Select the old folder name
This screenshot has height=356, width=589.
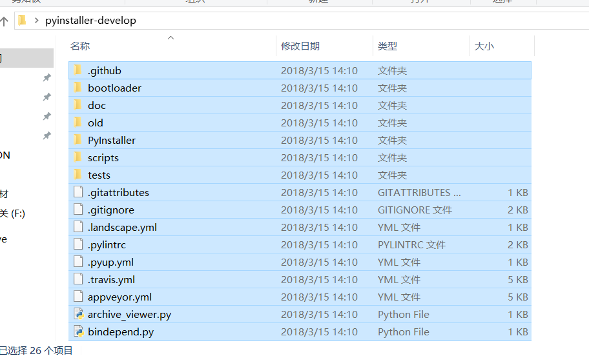tap(96, 123)
